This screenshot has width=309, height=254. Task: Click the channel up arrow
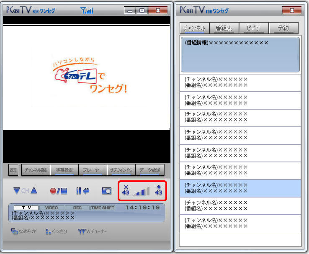point(34,191)
